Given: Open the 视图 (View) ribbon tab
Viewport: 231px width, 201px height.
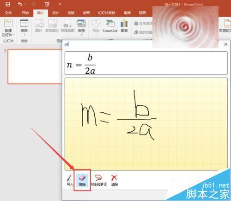Looking at the screenshot, I should (142, 13).
